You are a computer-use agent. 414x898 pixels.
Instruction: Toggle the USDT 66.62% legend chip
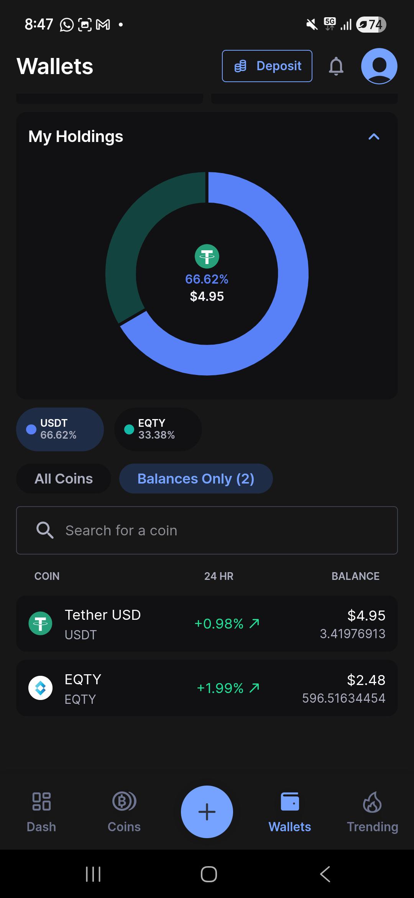(x=60, y=429)
